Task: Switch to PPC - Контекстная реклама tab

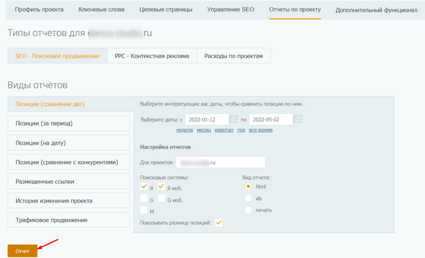Action: (x=152, y=56)
